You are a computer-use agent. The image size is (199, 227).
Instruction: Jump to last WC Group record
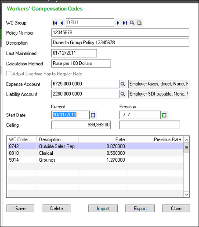click(125, 23)
